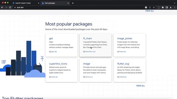Screen dimensions: 177x99
Task: Click the verified badge next to flutter4fun.com
Action: (84, 52)
